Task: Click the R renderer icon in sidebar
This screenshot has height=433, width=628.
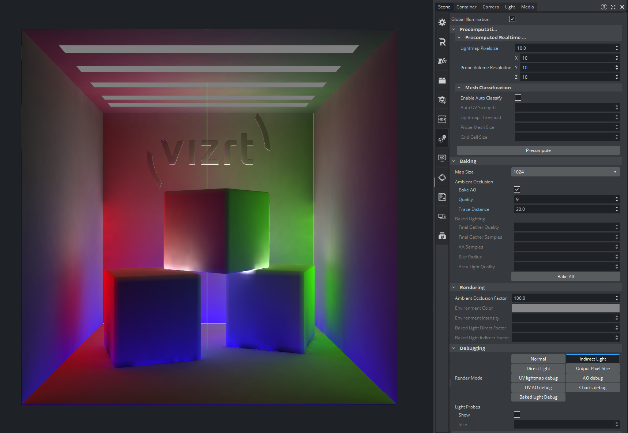Action: click(x=442, y=42)
